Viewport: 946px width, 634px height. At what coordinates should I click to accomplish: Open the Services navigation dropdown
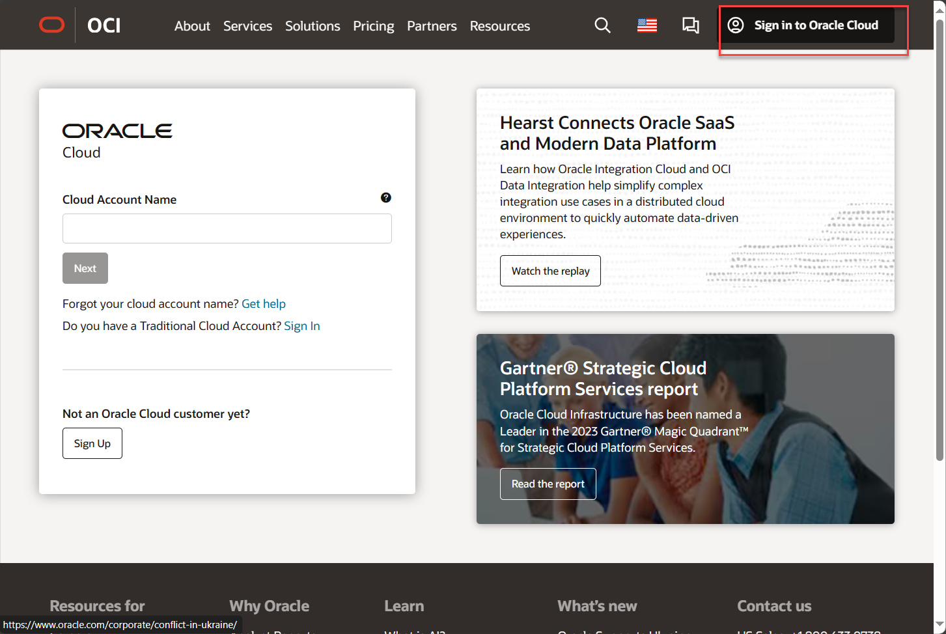click(247, 26)
